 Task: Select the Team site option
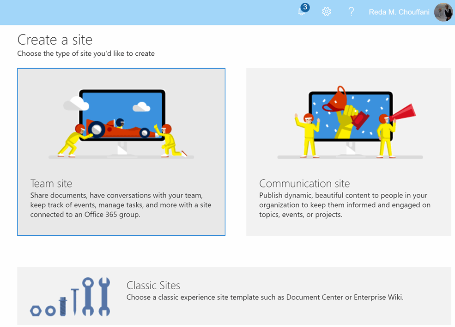click(121, 152)
